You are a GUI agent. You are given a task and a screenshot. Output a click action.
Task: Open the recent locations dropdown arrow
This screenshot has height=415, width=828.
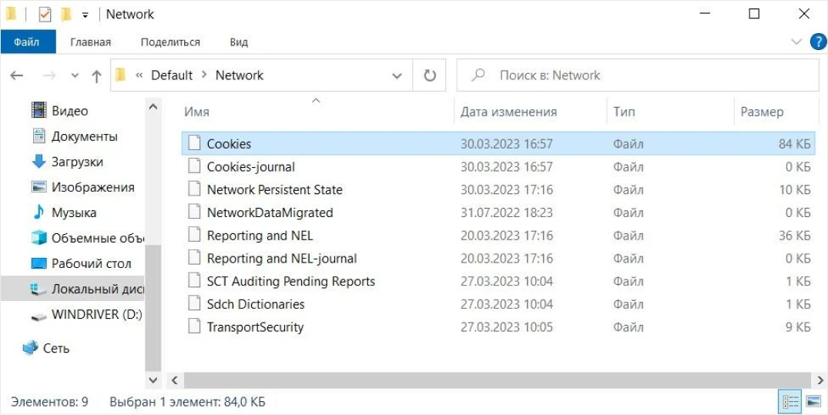click(75, 76)
